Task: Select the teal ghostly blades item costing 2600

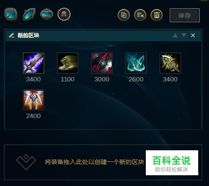Action: click(136, 63)
